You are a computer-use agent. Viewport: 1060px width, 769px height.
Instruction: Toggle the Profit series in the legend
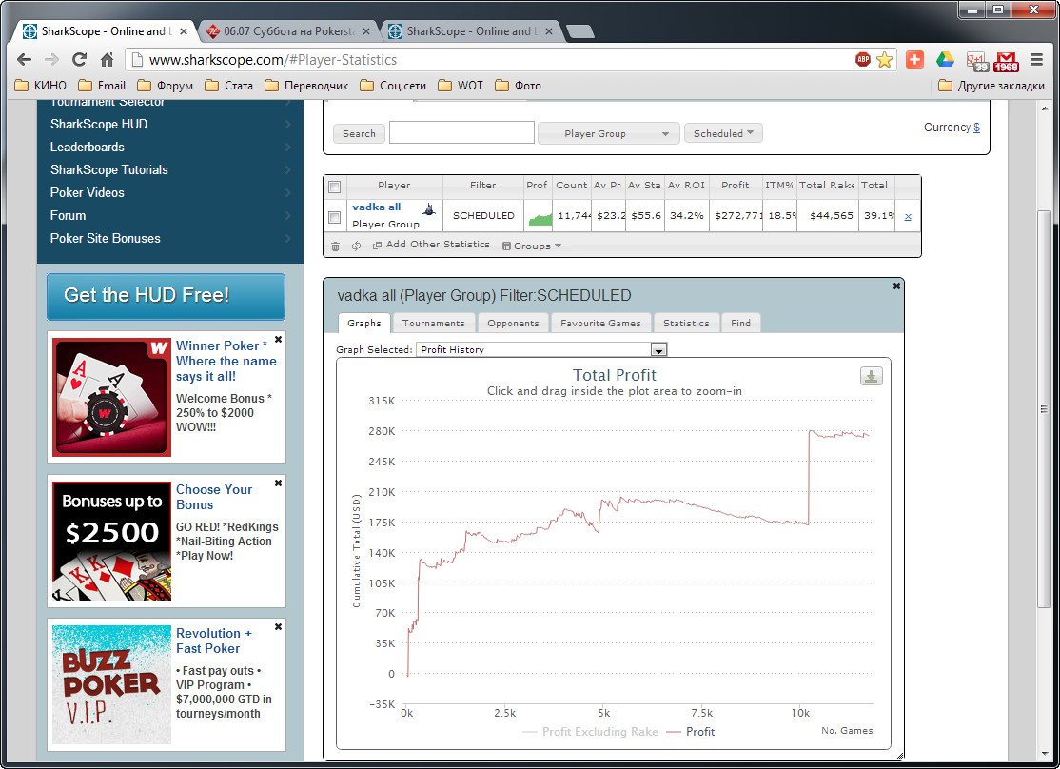[x=690, y=732]
